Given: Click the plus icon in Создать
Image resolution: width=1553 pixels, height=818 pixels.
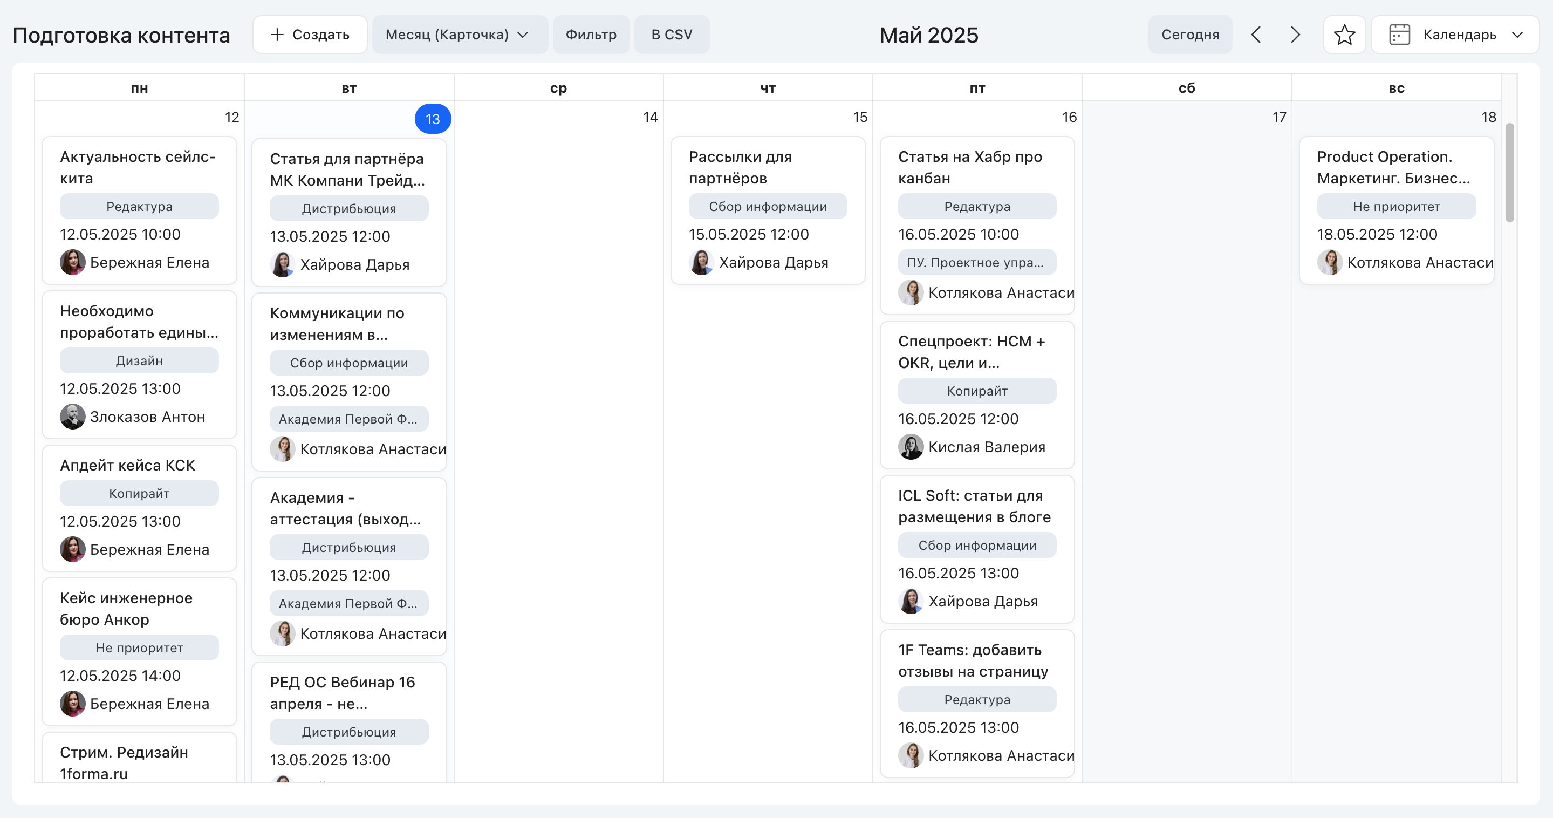Looking at the screenshot, I should coord(277,35).
